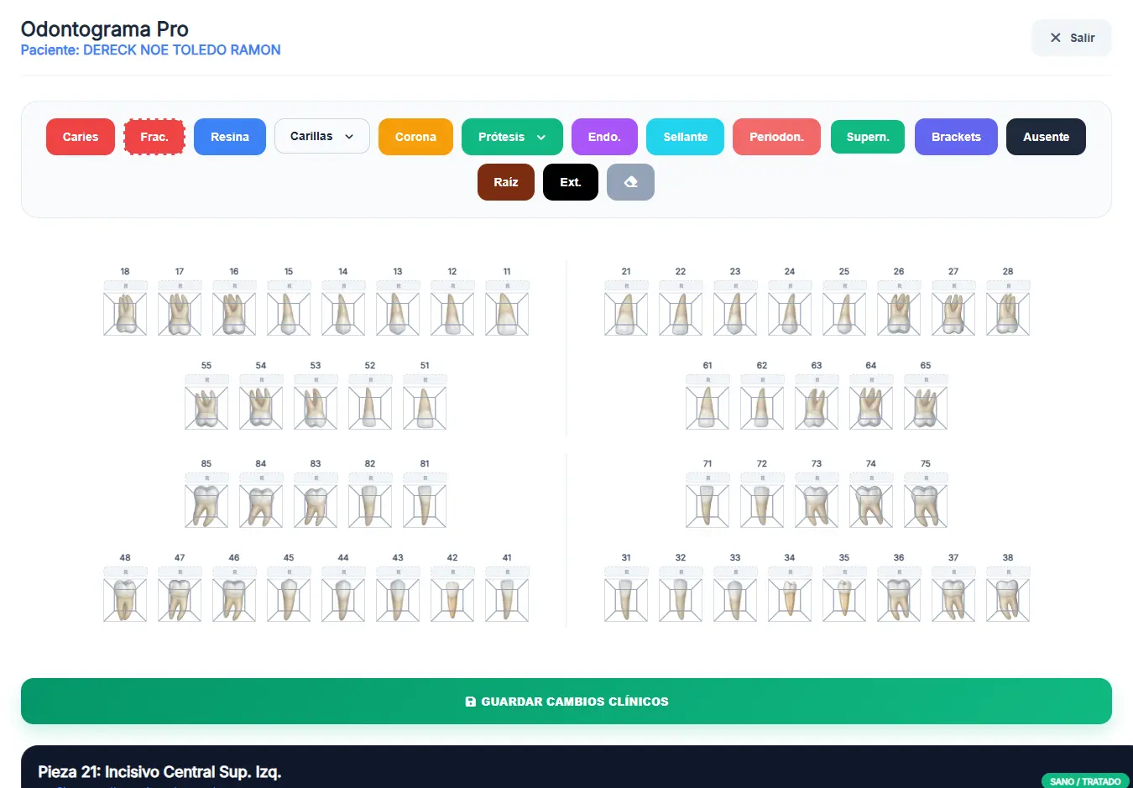
Task: Activate the Resina marking tool
Action: pos(230,137)
